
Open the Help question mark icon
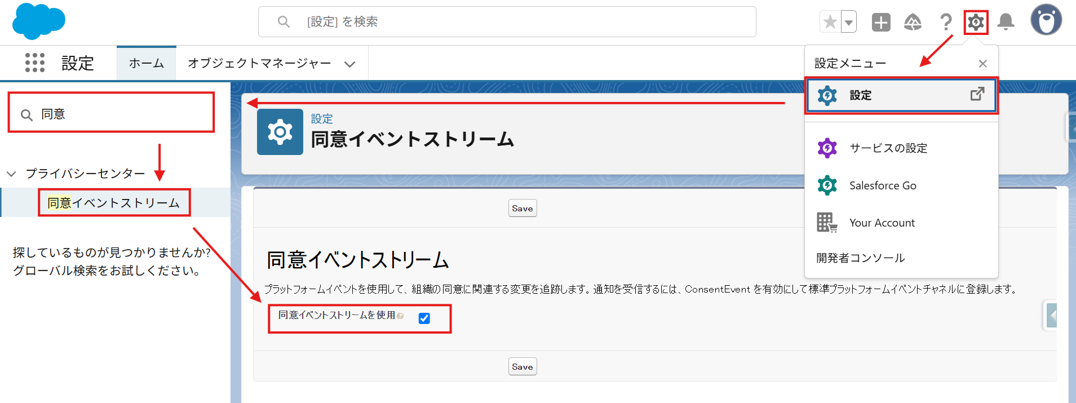(945, 22)
